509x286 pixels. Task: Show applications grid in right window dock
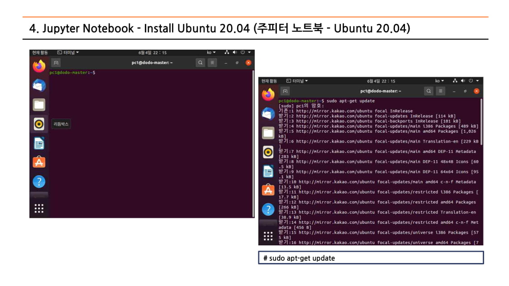(268, 236)
